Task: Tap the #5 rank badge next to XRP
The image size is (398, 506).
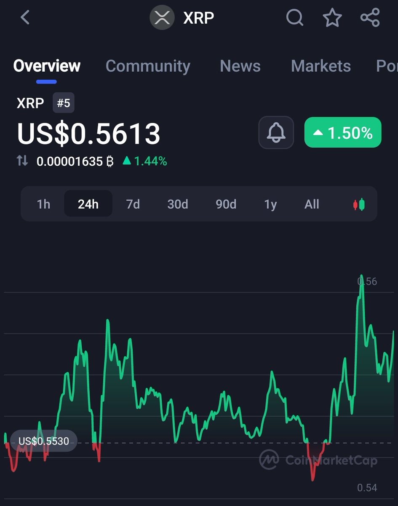Action: pyautogui.click(x=63, y=102)
